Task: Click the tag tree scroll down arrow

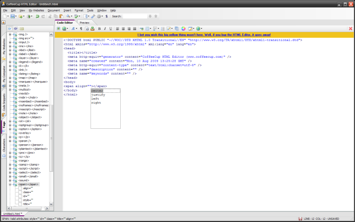Action: tap(51, 204)
